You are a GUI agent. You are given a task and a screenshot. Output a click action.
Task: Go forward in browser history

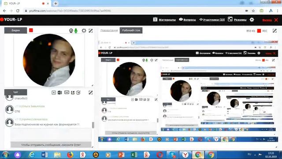pyautogui.click(x=11, y=11)
